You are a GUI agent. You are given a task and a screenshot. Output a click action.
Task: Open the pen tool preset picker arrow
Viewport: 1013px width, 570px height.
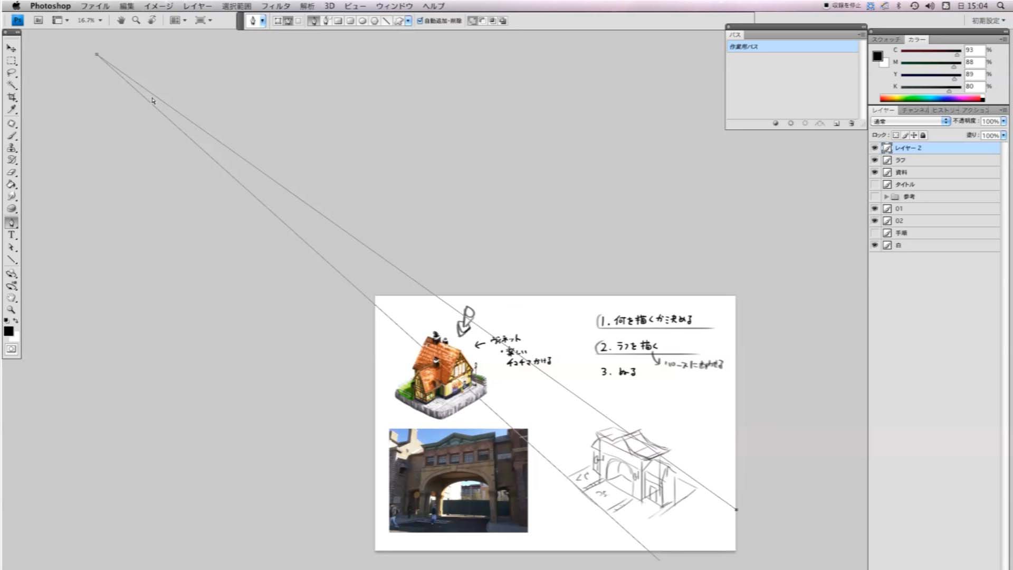point(262,21)
